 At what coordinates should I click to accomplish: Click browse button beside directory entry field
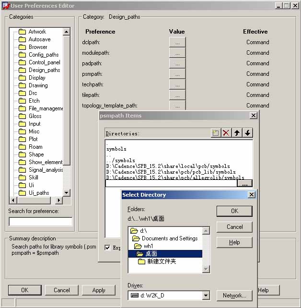coord(245,183)
